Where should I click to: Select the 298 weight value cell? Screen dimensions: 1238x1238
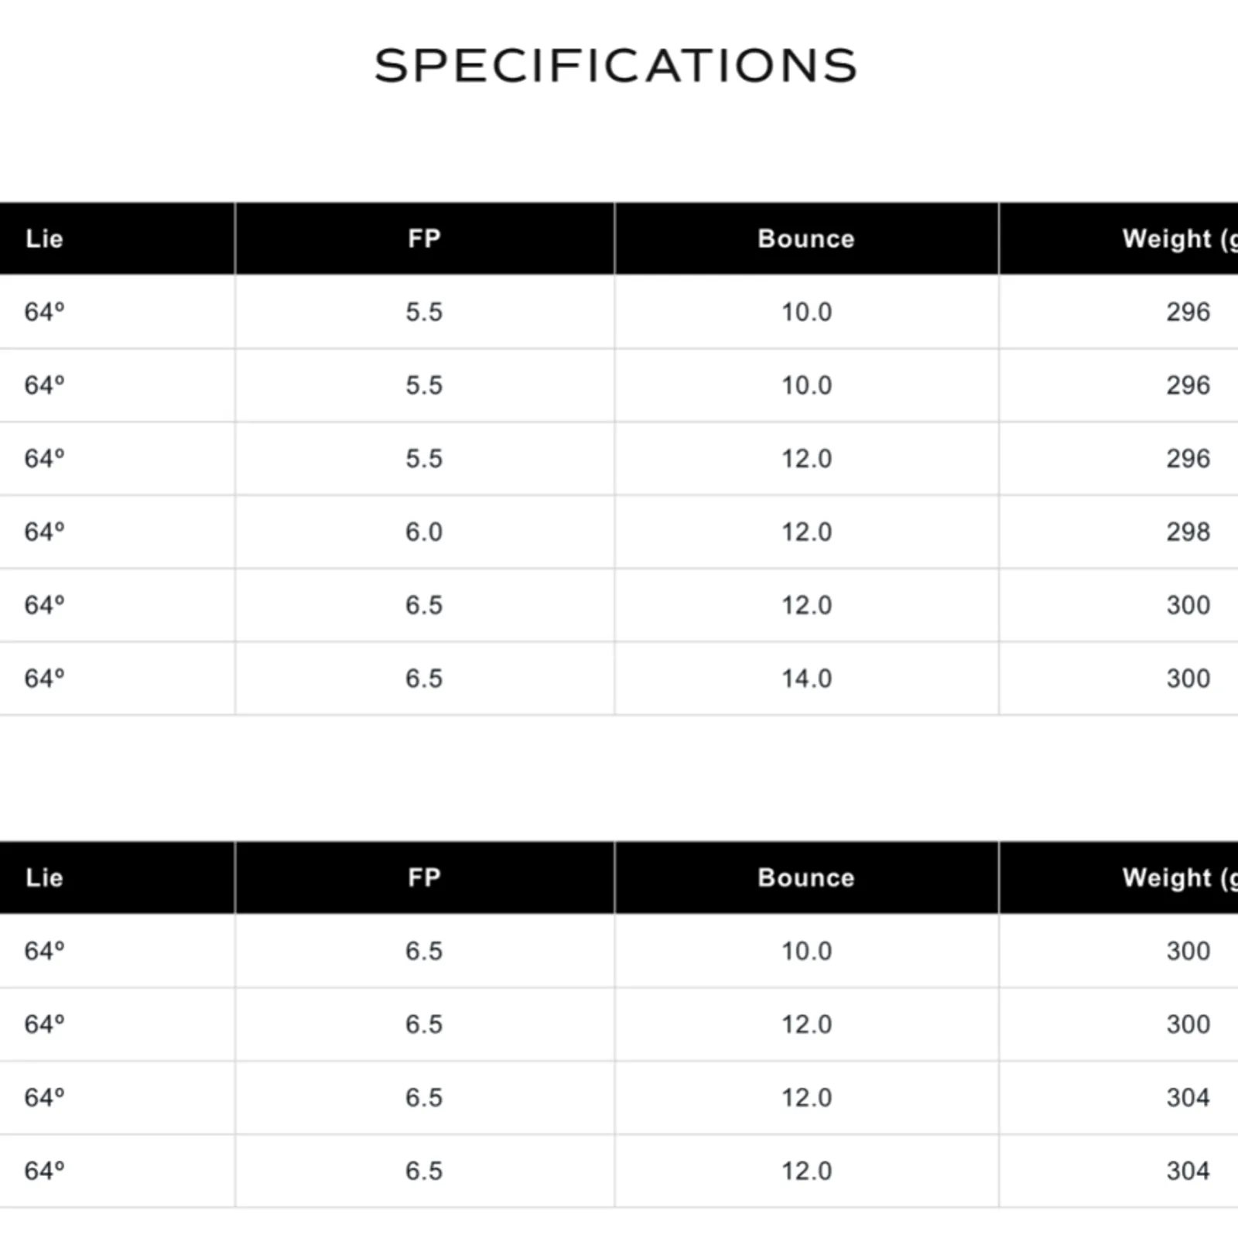coord(1188,532)
